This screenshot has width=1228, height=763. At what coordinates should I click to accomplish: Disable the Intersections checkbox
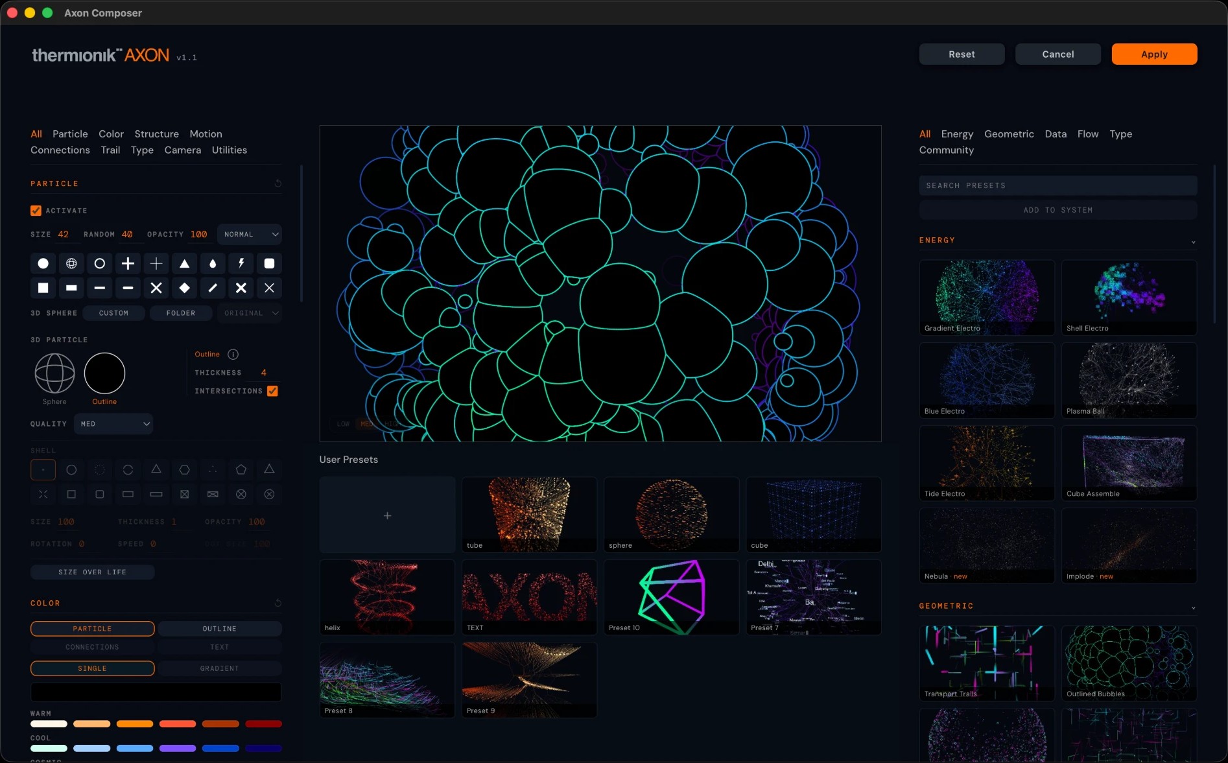273,391
